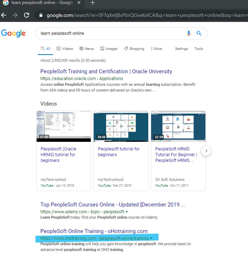
Task: Click the browser forward arrow
Action: click(x=15, y=15)
